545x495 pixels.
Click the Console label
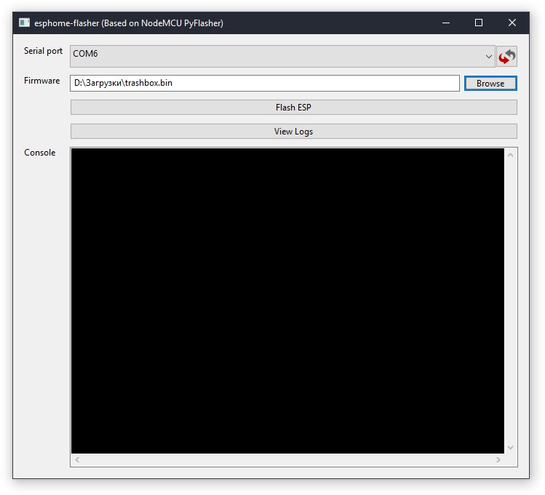point(39,153)
